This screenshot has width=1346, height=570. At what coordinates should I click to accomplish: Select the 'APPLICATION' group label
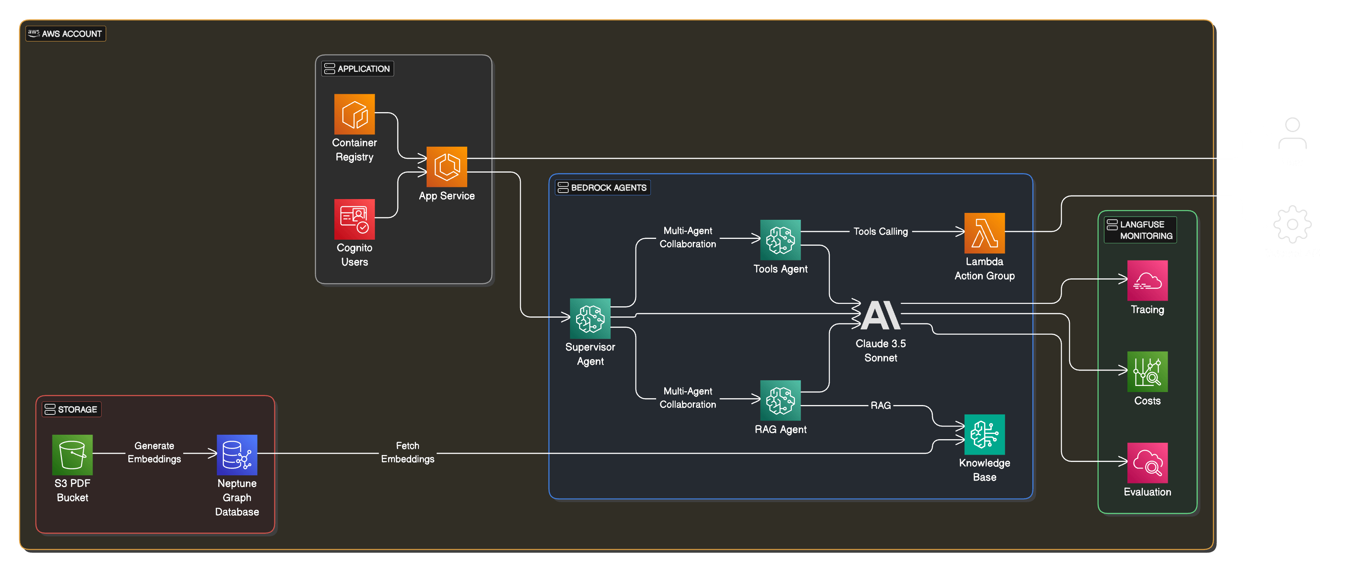358,68
